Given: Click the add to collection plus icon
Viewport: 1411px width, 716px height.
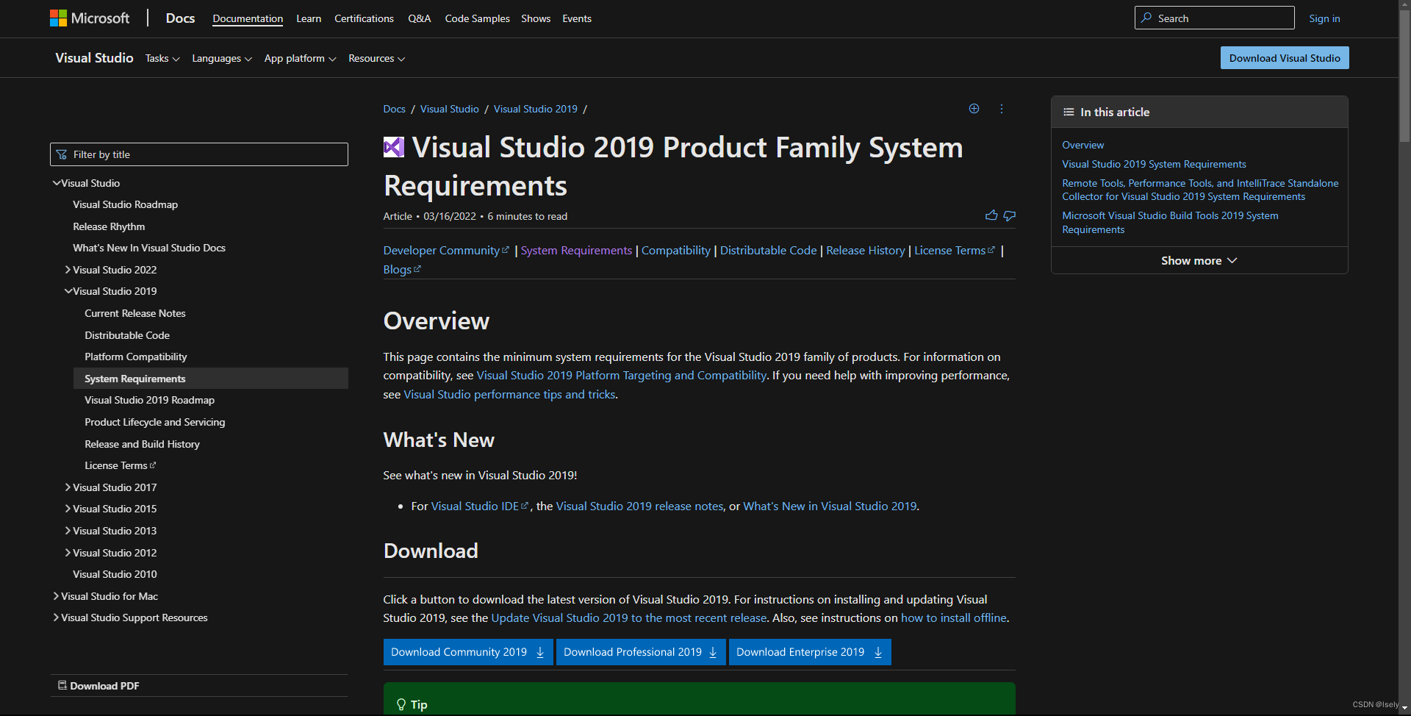Looking at the screenshot, I should coord(974,109).
